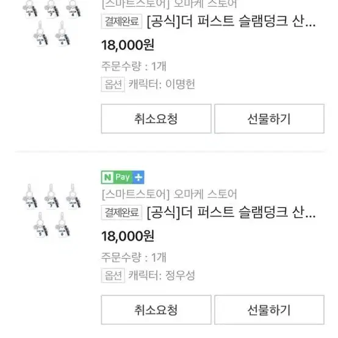This screenshot has height=338, width=338.
Task: Click the 결제완료 badge of the second order
Action: pos(121,212)
